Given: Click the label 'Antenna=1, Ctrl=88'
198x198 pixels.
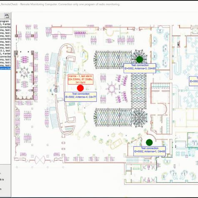Looking at the screenshot, I should (150, 151).
